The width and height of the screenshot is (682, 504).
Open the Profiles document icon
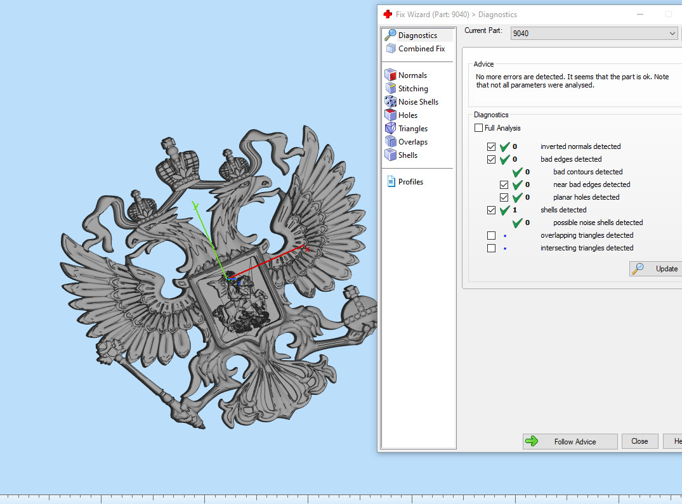pos(391,181)
